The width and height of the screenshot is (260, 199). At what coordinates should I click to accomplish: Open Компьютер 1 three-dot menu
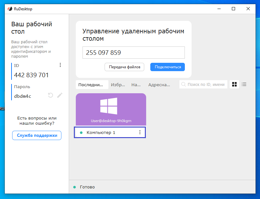click(x=140, y=132)
